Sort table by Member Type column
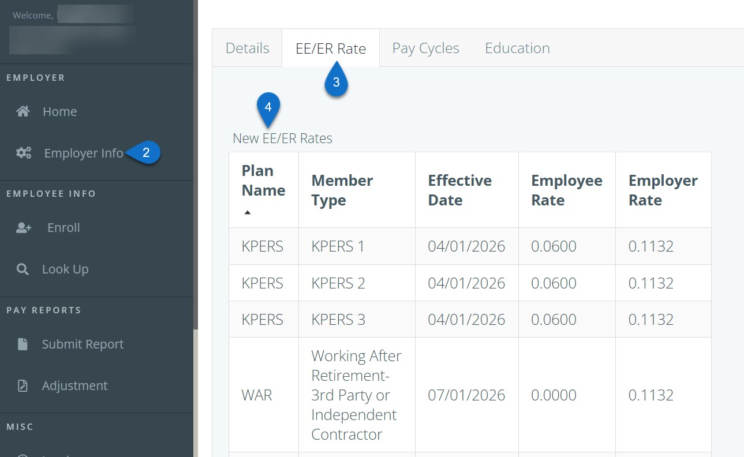Image resolution: width=744 pixels, height=457 pixels. (342, 190)
